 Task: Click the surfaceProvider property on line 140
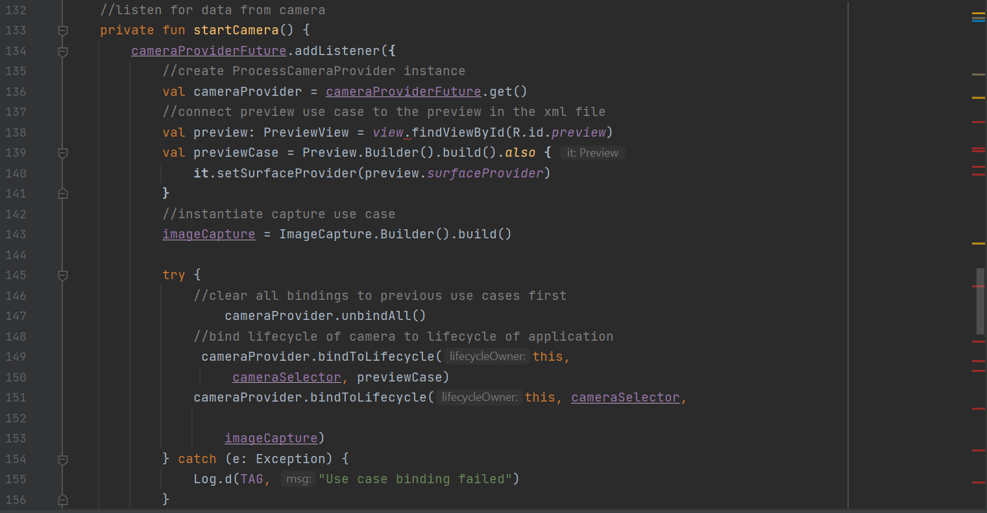[x=485, y=173]
